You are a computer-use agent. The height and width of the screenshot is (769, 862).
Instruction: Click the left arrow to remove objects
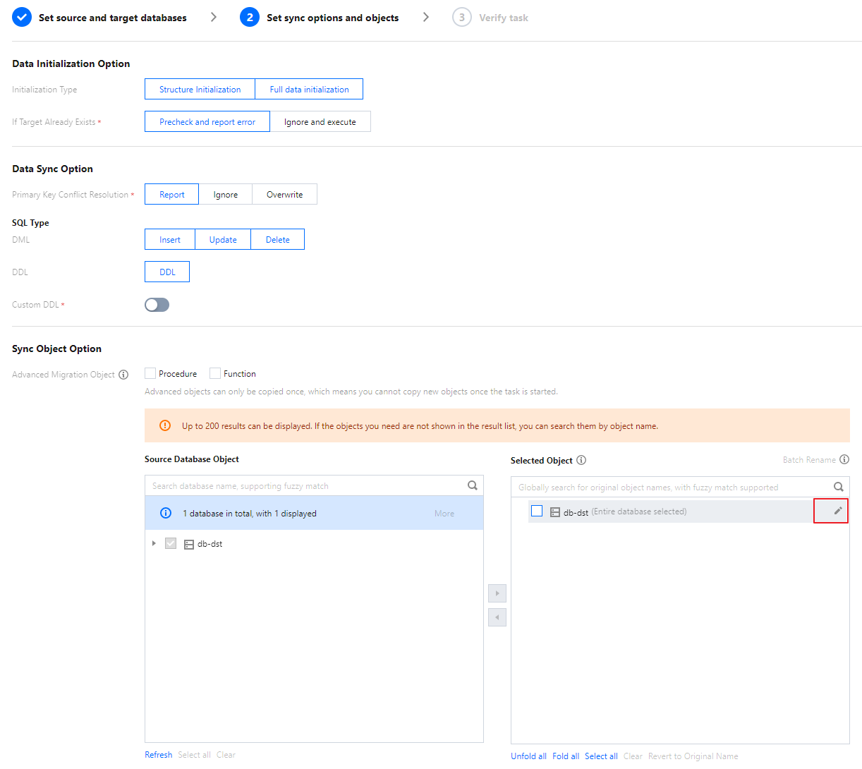[x=497, y=617]
